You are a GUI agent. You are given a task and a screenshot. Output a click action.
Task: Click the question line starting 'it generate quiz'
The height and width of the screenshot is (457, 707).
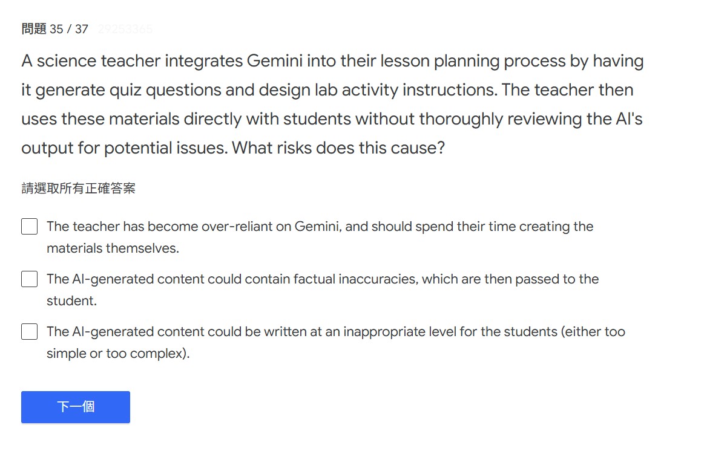coord(327,90)
